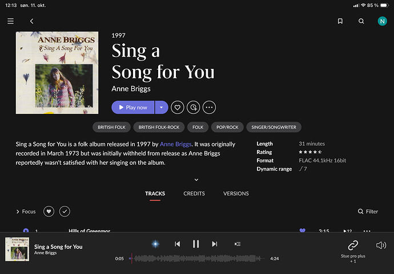Go back with the left chevron

[31, 21]
